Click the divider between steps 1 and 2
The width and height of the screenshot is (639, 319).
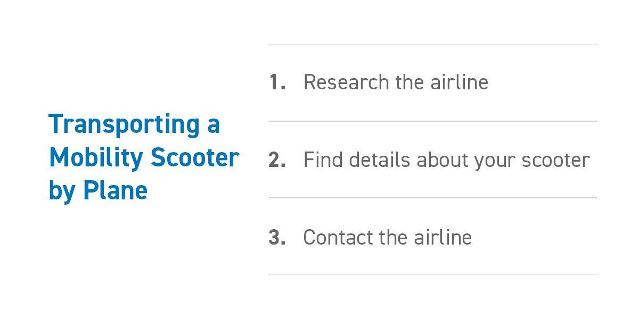tap(432, 121)
